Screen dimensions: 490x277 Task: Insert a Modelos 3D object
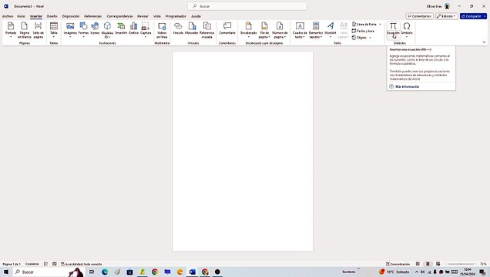pyautogui.click(x=108, y=30)
